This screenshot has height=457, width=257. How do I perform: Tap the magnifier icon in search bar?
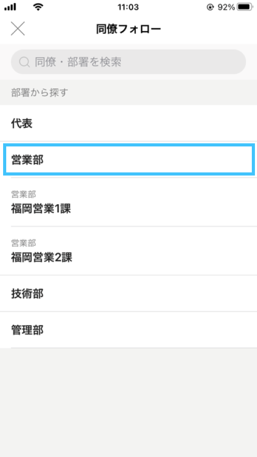(24, 62)
